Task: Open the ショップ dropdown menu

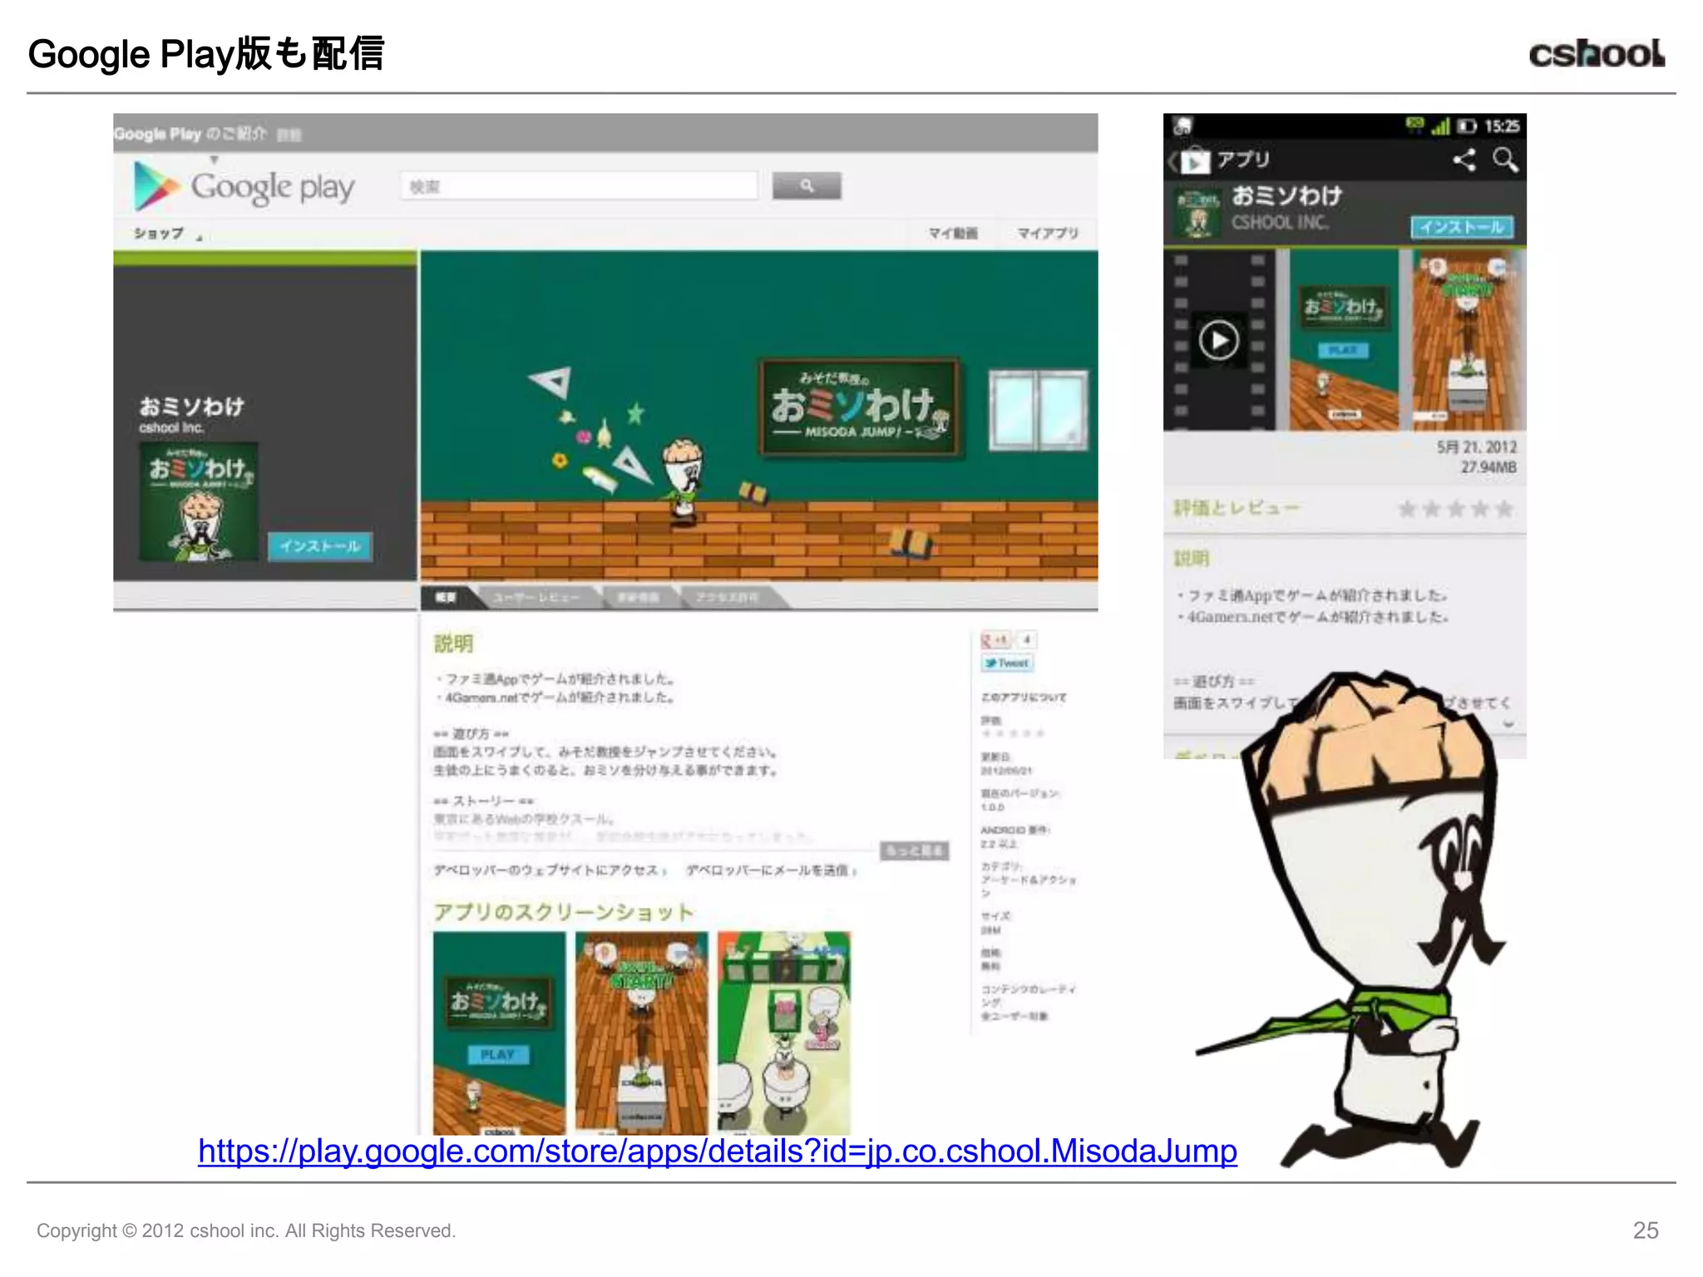Action: pyautogui.click(x=166, y=234)
